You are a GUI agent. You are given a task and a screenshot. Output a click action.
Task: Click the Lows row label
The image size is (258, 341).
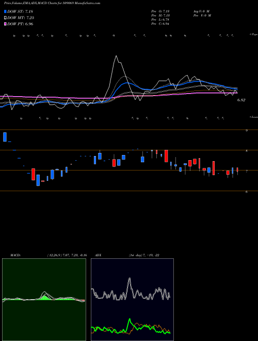[254, 117]
